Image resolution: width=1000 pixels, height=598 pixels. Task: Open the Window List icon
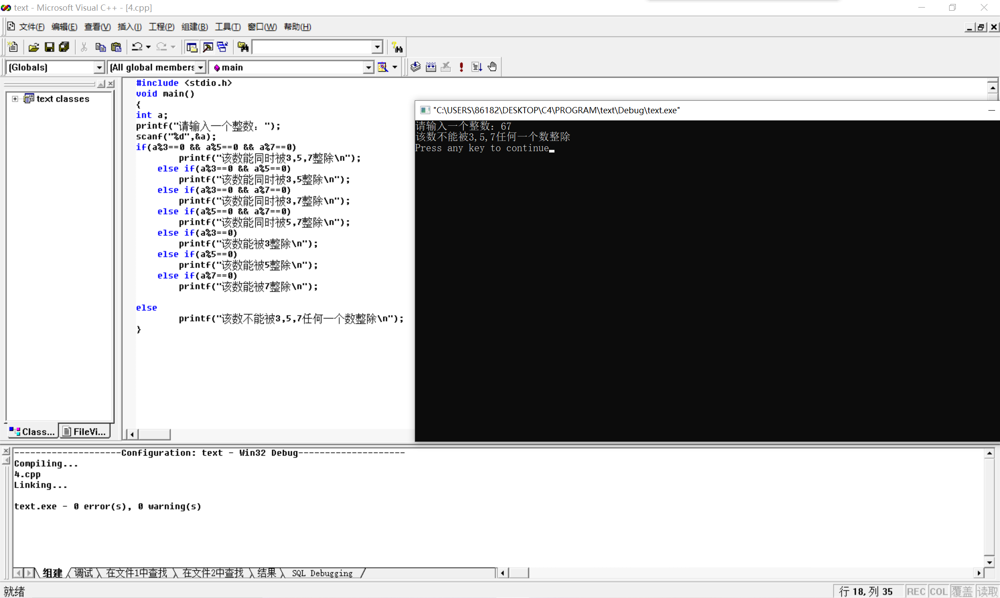[x=222, y=47]
